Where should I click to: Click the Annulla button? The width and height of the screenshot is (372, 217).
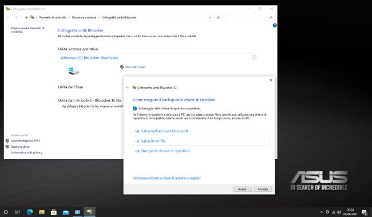[263, 189]
